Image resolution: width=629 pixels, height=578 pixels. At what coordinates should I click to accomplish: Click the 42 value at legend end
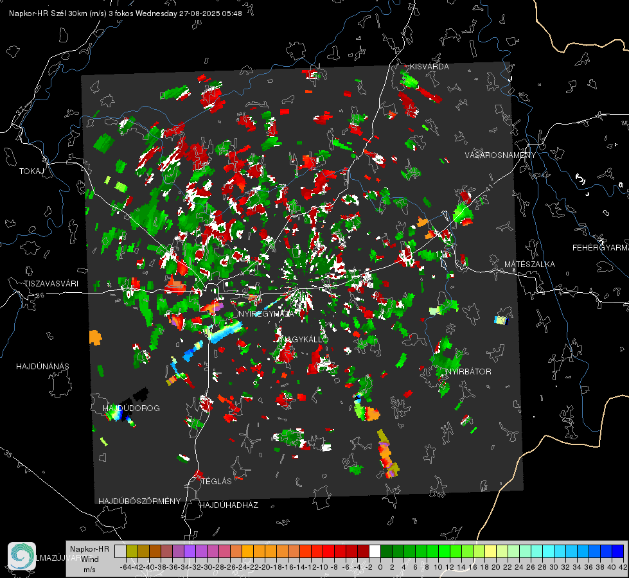tap(623, 567)
